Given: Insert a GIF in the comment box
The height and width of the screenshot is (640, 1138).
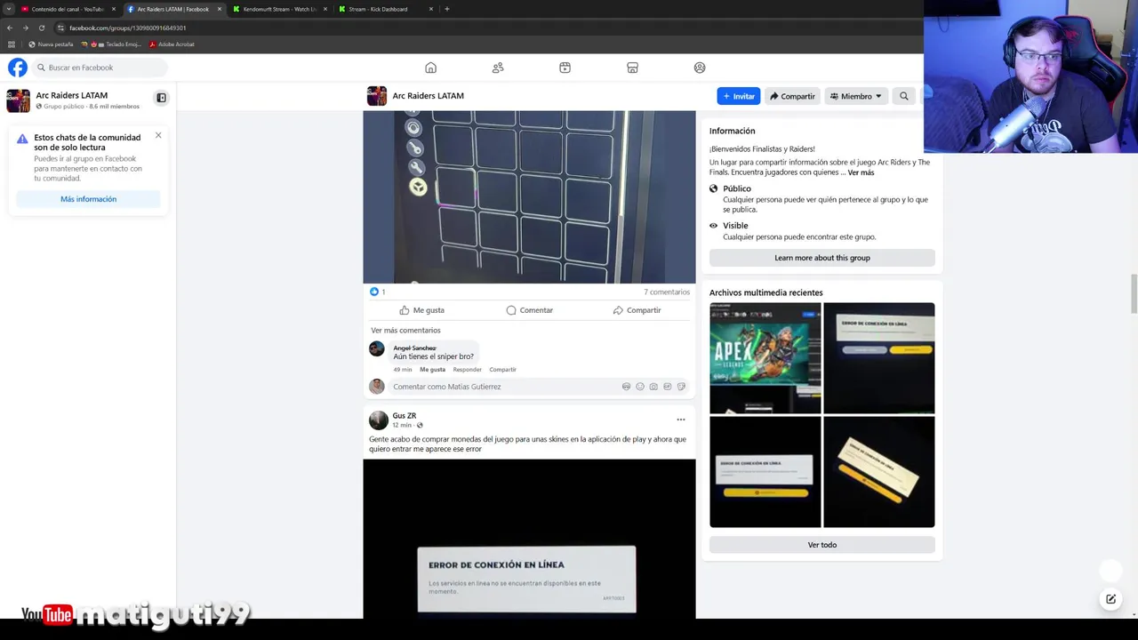Looking at the screenshot, I should point(668,387).
